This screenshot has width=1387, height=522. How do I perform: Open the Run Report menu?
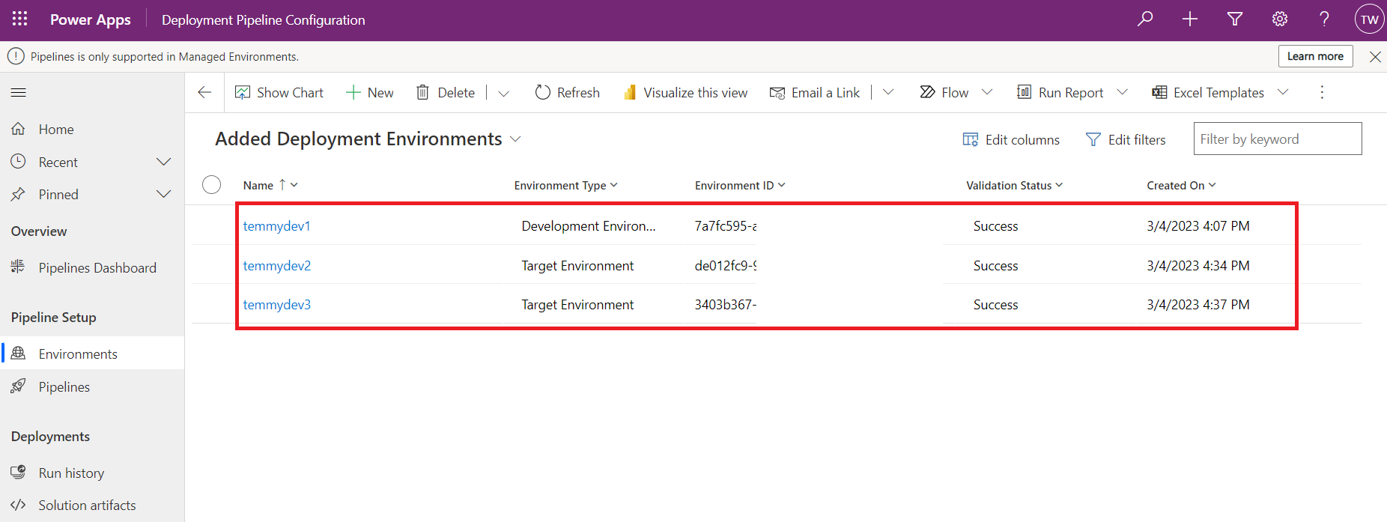1072,92
